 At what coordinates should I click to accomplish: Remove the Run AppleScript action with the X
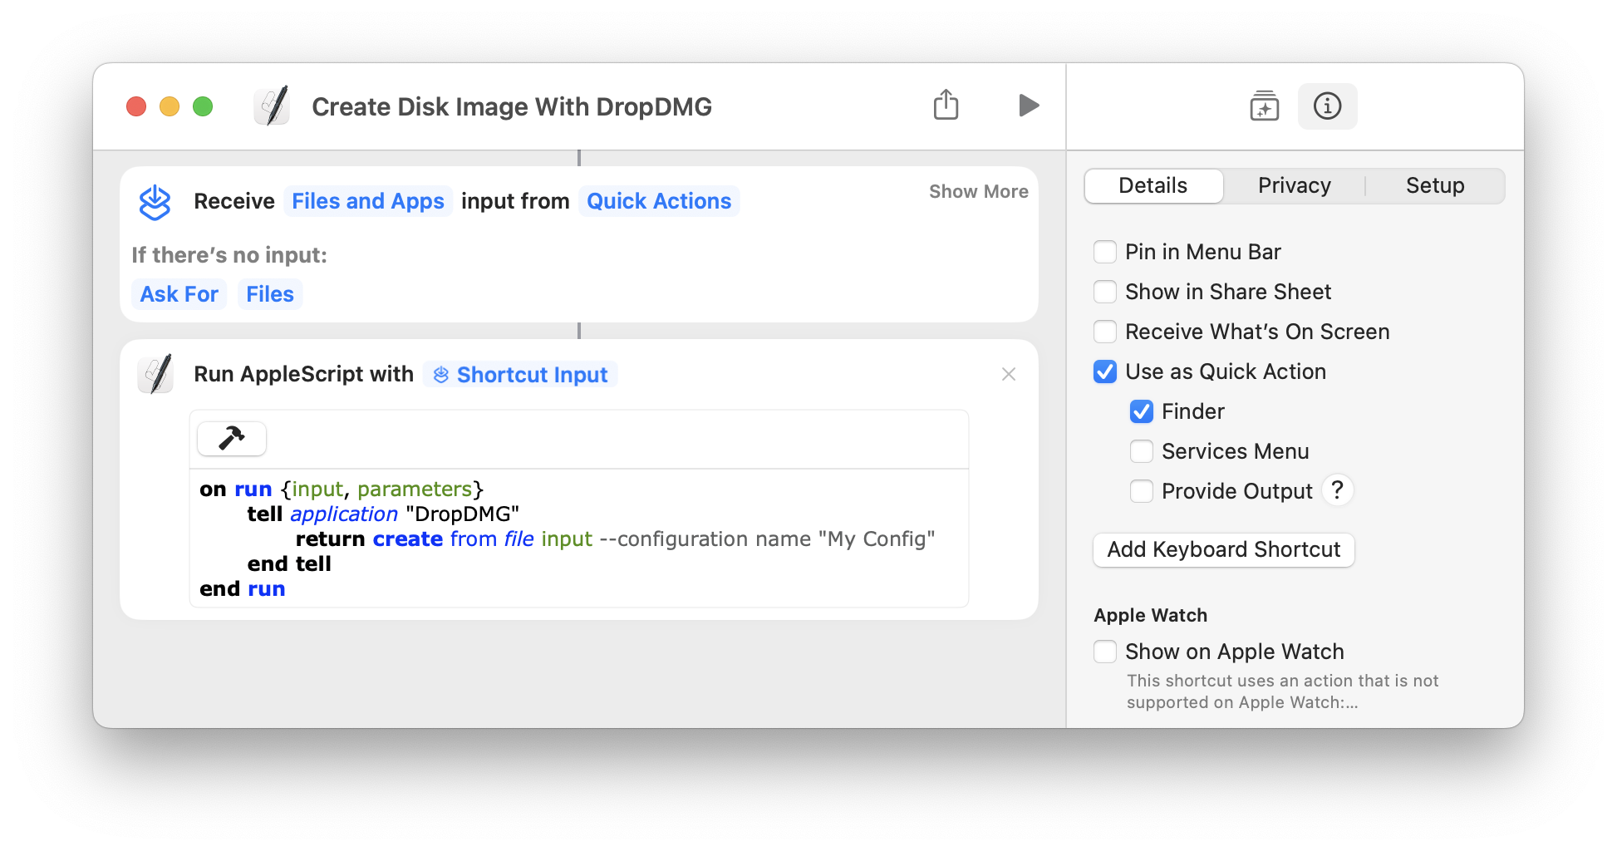(x=1008, y=374)
